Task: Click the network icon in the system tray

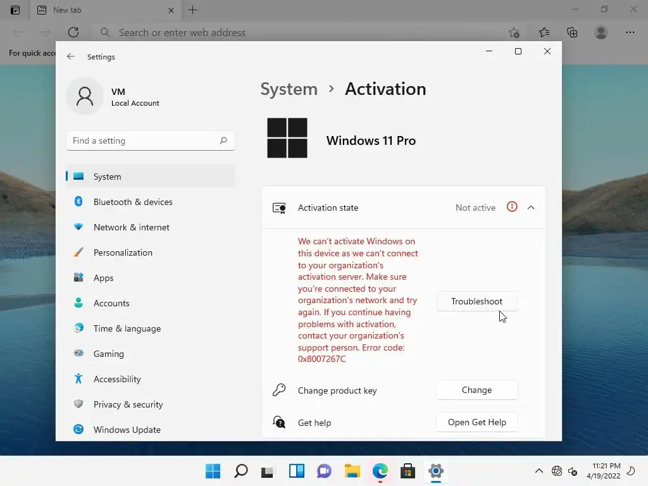Action: pos(557,471)
